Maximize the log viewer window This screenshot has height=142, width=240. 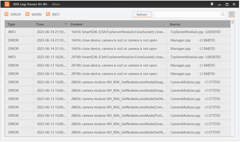click(227, 4)
